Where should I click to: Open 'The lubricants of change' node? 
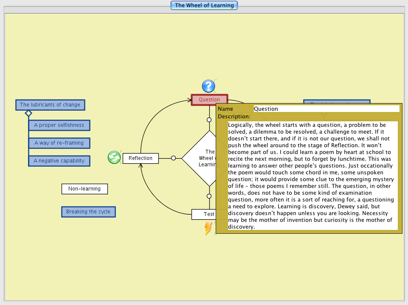[x=50, y=105]
